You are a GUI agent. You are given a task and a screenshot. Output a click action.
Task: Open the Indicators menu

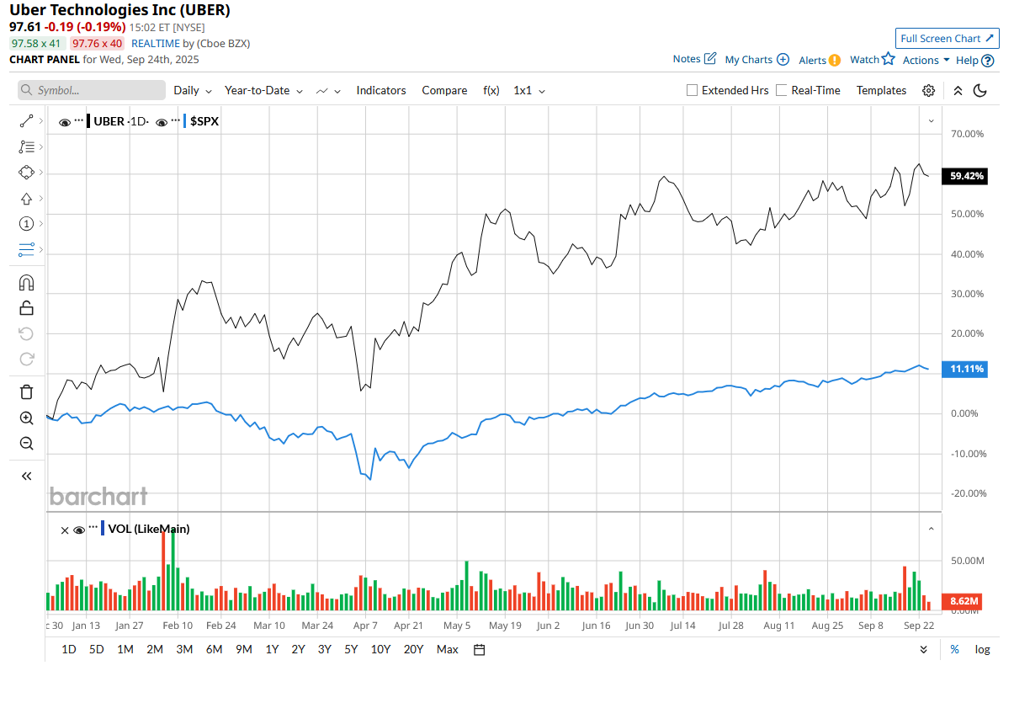click(381, 90)
